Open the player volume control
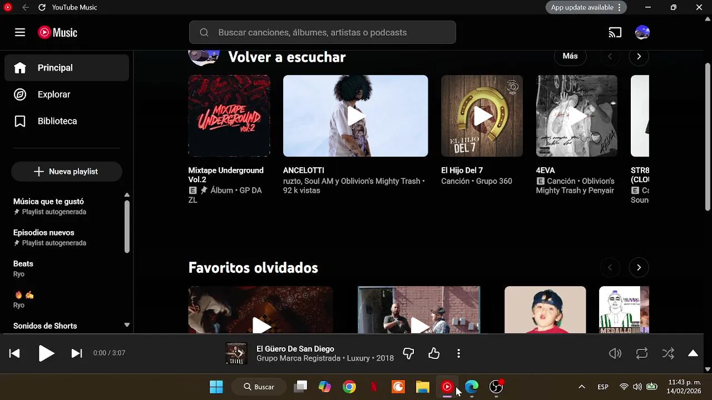 coord(615,353)
